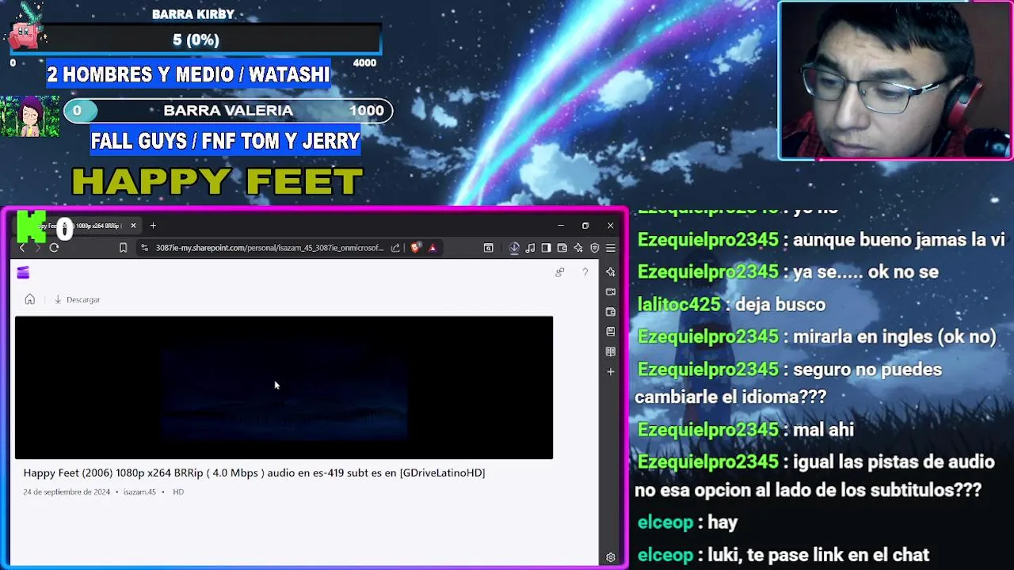Open the bookmarks icon in the right sidebar
This screenshot has height=570, width=1014.
[610, 332]
